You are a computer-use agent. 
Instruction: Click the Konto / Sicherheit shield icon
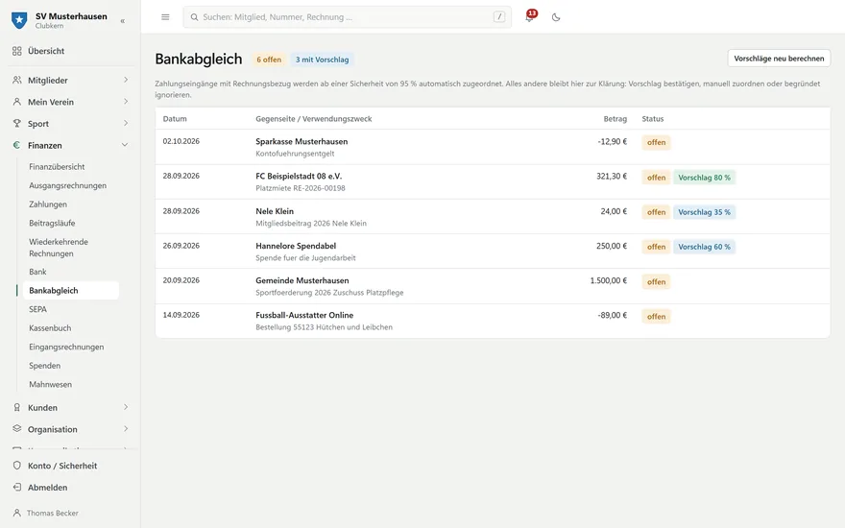pos(17,466)
